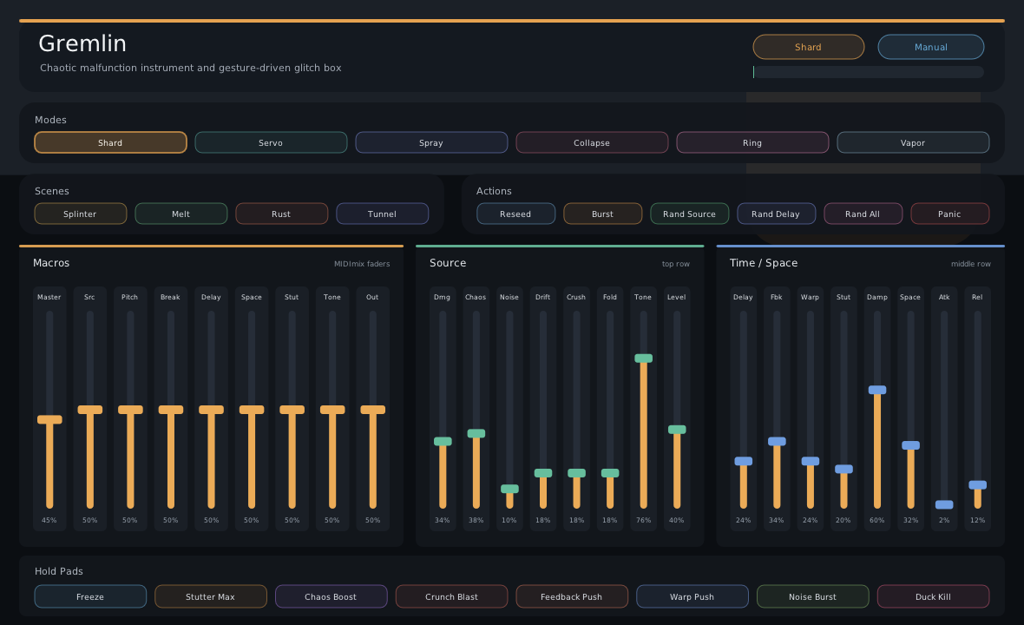Image resolution: width=1024 pixels, height=625 pixels.
Task: Click the "top row" label in Source
Action: pyautogui.click(x=676, y=264)
